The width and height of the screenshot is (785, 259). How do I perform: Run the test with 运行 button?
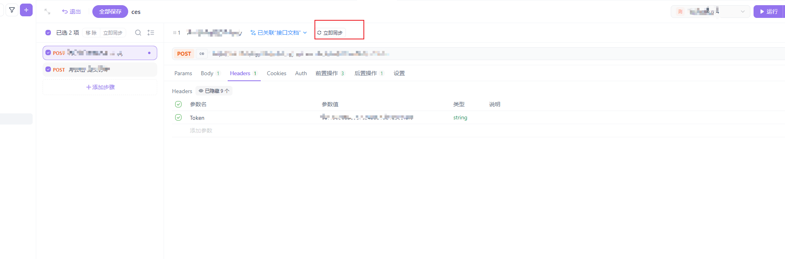tap(769, 12)
